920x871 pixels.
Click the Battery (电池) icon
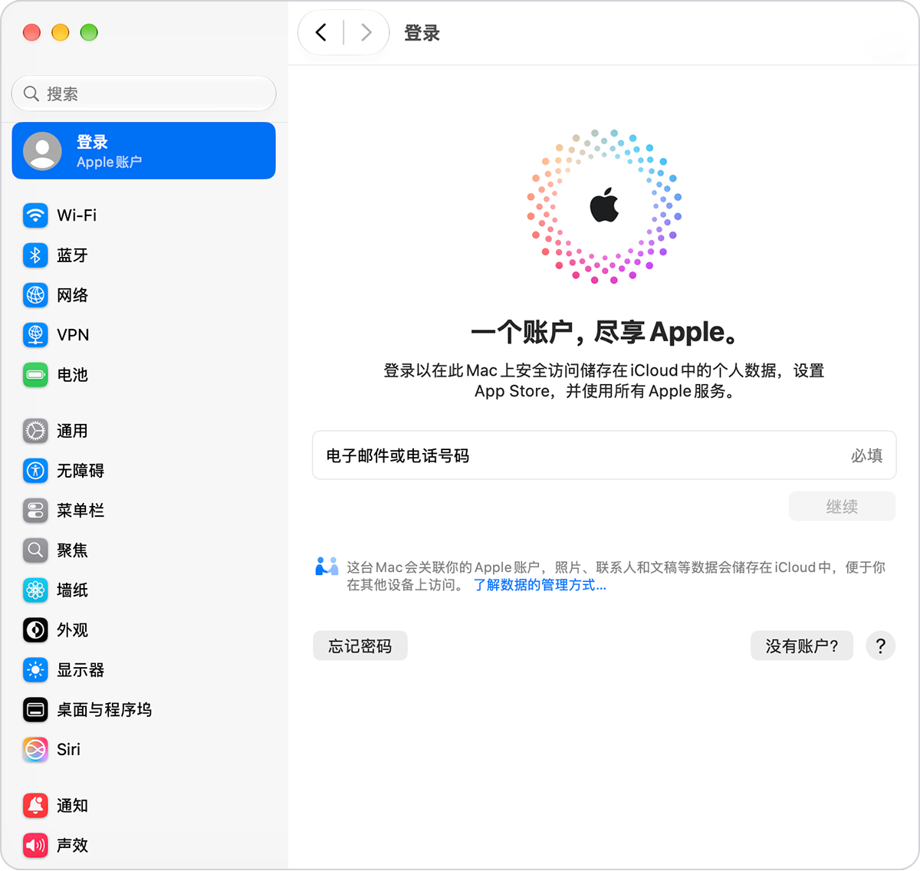click(x=35, y=375)
